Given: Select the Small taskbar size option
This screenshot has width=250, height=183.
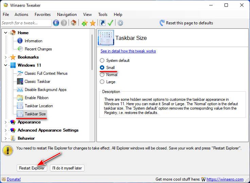Looking at the screenshot, I should [x=102, y=68].
